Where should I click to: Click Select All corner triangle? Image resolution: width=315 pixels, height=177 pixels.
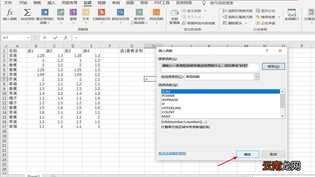tap(6, 46)
